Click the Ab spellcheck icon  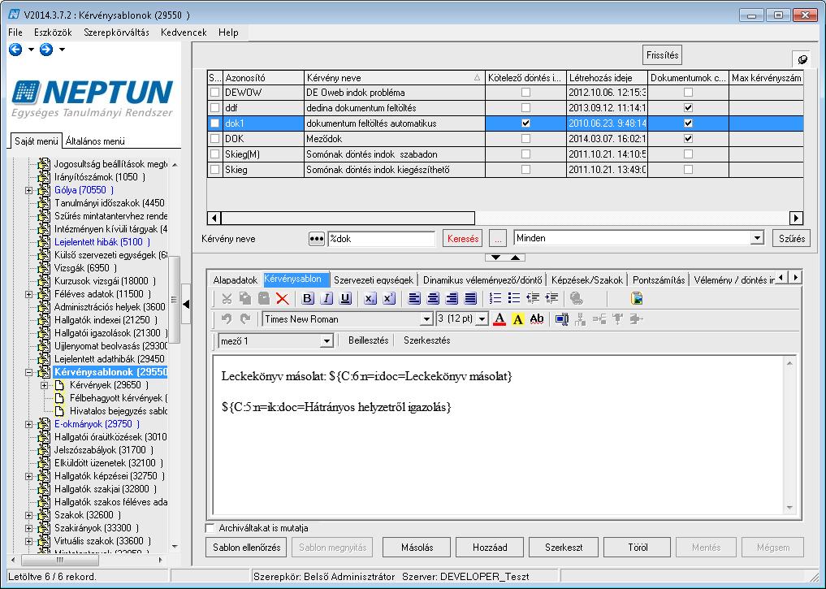click(537, 318)
